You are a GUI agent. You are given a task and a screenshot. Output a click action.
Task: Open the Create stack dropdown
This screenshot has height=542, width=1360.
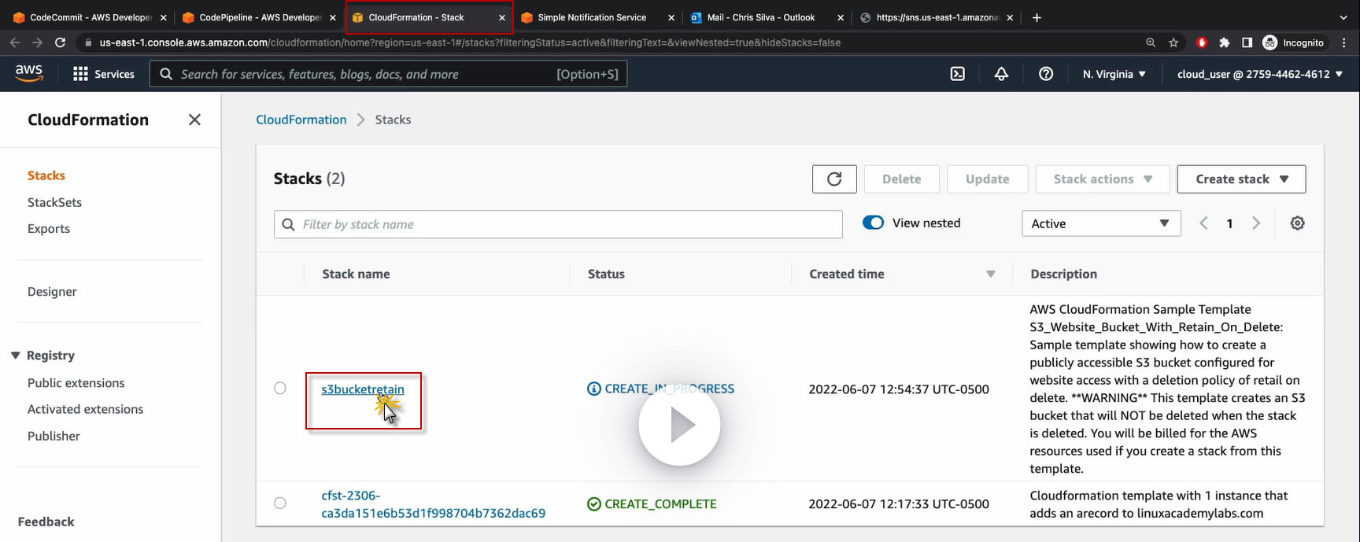1241,179
